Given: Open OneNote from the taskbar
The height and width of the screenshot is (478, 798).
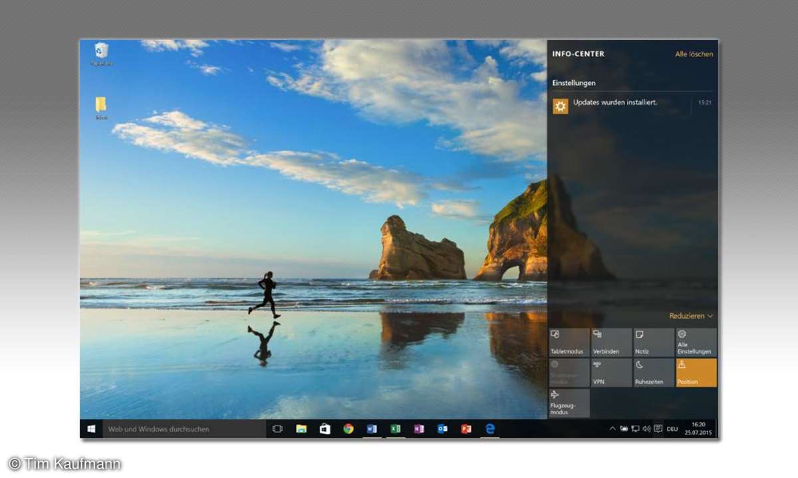Looking at the screenshot, I should (x=419, y=429).
